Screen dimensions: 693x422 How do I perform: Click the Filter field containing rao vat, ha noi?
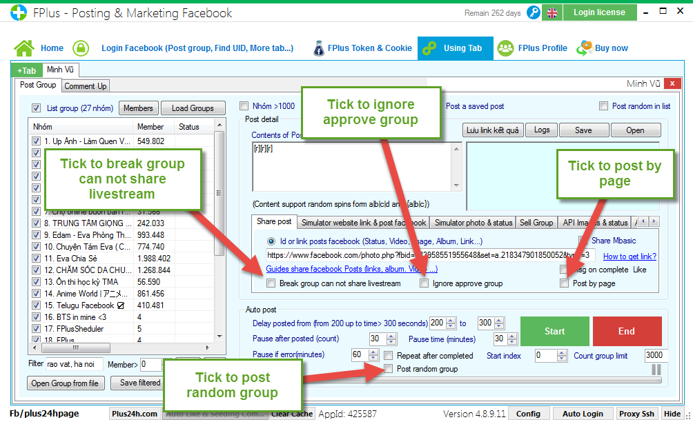pos(74,364)
